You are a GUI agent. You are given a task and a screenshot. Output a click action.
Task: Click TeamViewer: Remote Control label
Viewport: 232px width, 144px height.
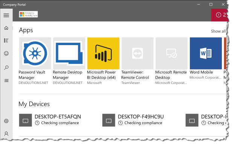(x=135, y=75)
